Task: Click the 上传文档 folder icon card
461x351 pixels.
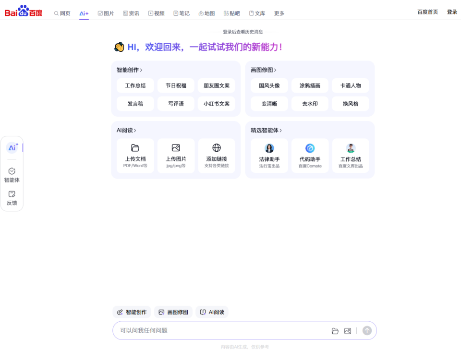Action: (x=135, y=156)
